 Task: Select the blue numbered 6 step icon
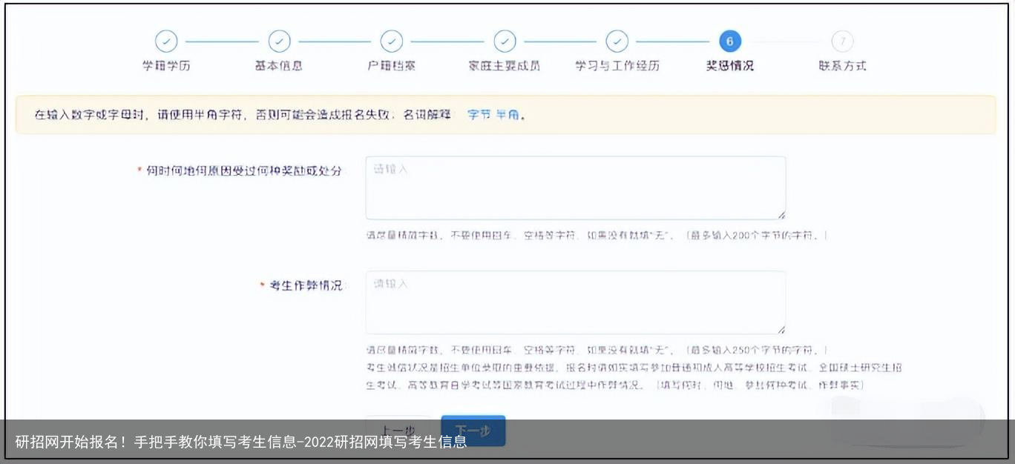[x=729, y=42]
